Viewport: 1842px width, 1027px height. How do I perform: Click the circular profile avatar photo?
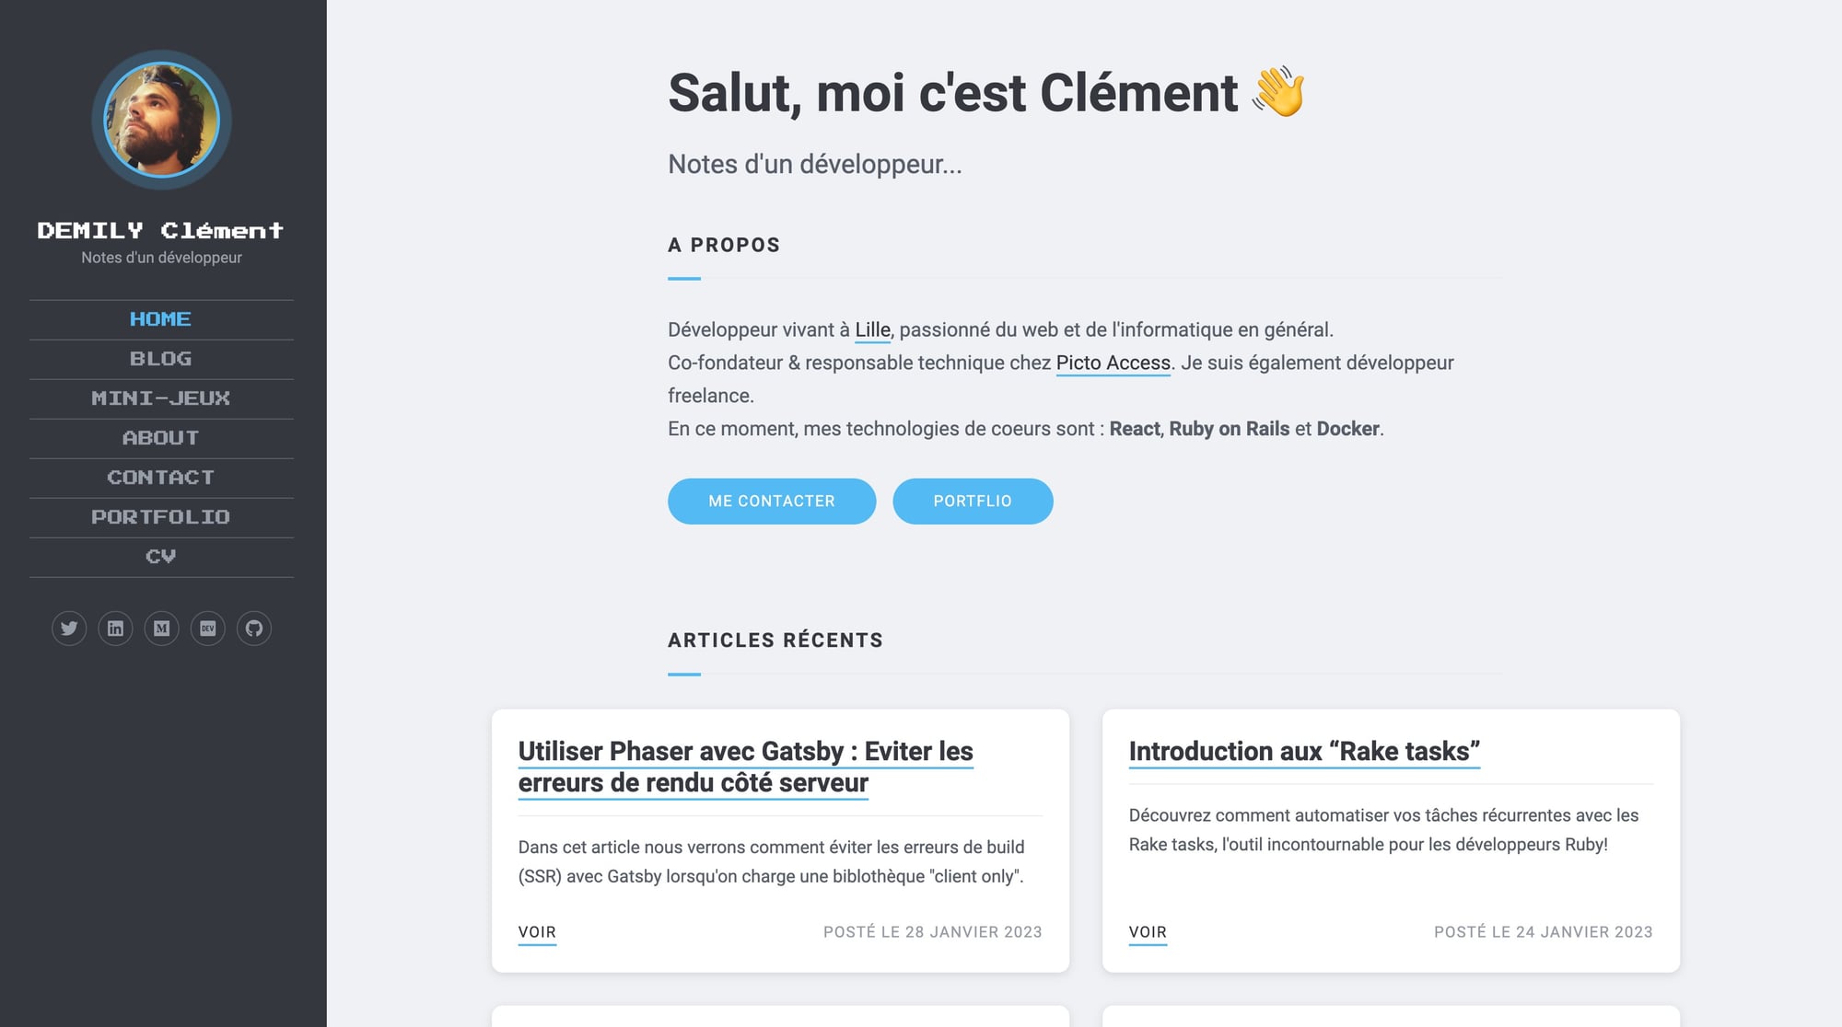pyautogui.click(x=161, y=120)
